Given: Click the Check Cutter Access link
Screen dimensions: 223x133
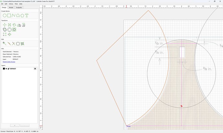Looking at the screenshot, I should coord(9,62).
